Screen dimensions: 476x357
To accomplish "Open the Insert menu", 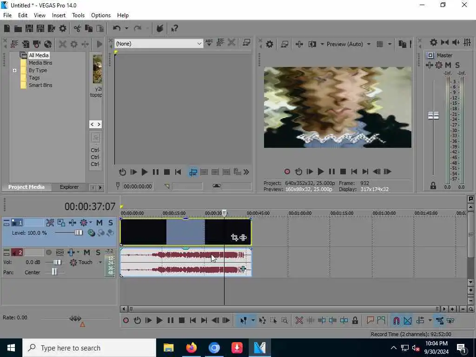I will pos(59,15).
